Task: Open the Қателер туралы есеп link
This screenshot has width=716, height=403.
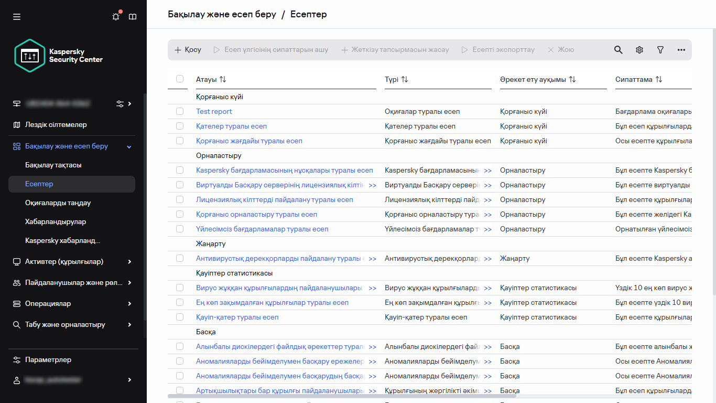Action: pos(231,126)
